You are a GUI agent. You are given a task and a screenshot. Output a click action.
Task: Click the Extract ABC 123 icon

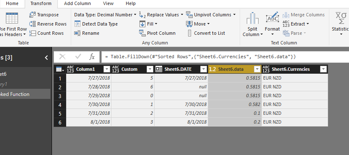coord(286,24)
